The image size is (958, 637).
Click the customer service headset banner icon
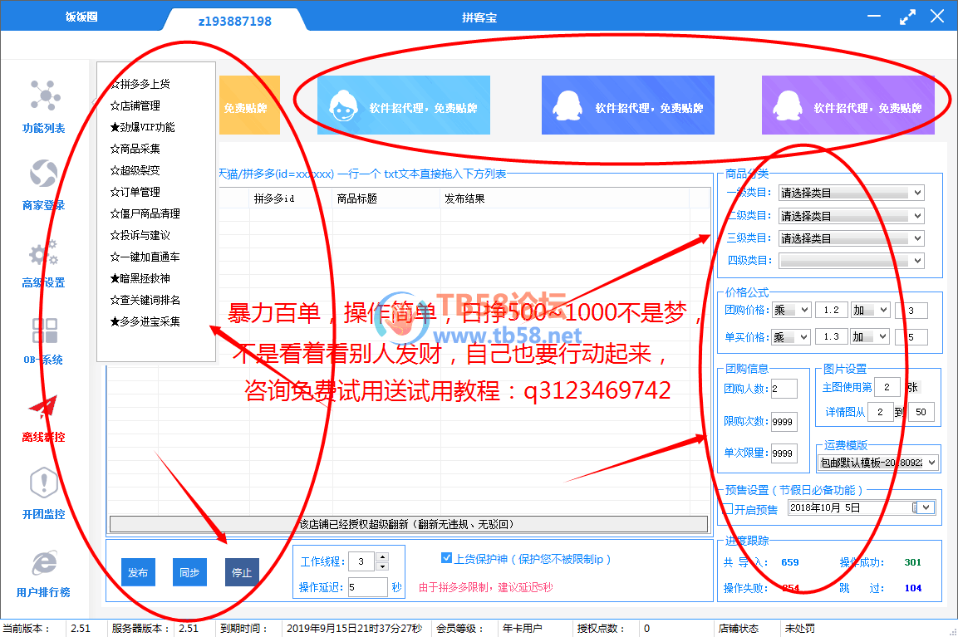343,105
